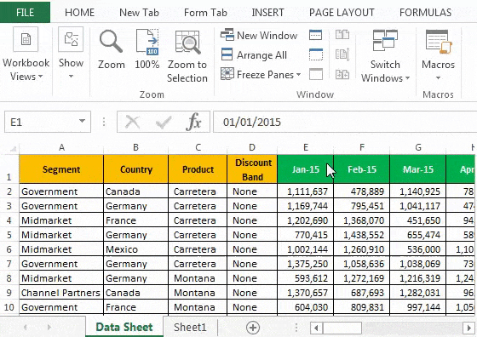Screen dimensions: 477x337
Task: Open a New Window
Action: [259, 35]
